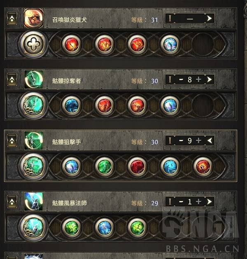Select the only blue support gem under 召喚獄炎獵犬

coord(170,44)
